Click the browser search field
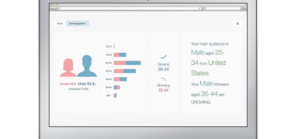 click(223, 8)
